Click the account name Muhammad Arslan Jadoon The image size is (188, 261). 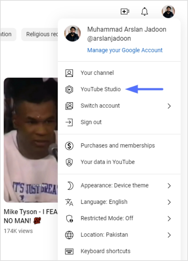tap(127, 29)
